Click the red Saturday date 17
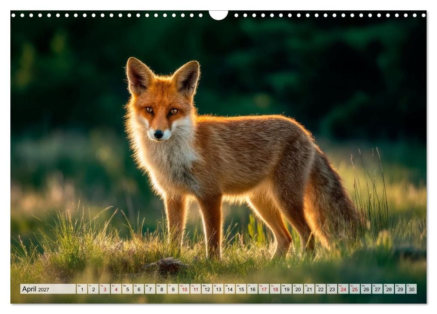 point(264,289)
